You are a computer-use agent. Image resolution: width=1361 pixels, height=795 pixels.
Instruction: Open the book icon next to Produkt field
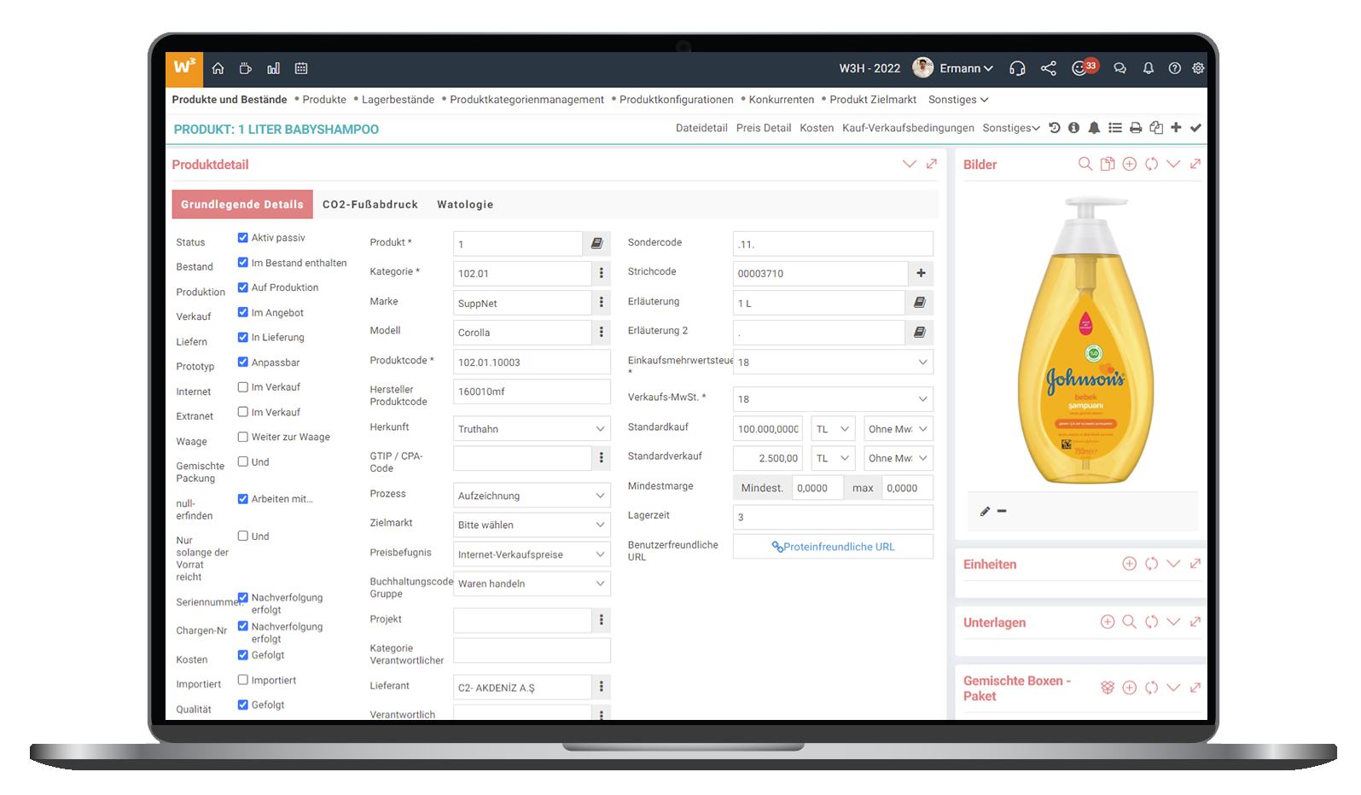[597, 244]
